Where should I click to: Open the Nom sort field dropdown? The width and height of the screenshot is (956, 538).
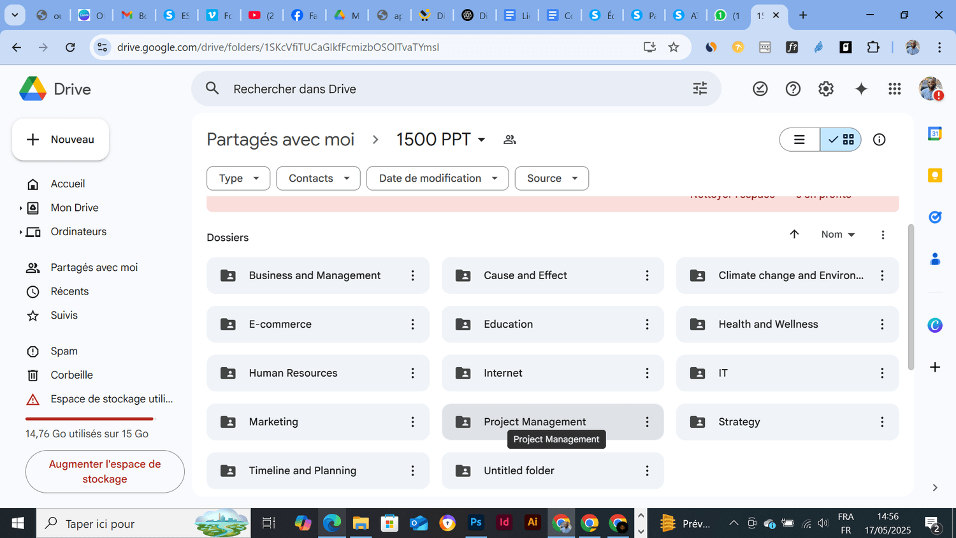click(837, 235)
